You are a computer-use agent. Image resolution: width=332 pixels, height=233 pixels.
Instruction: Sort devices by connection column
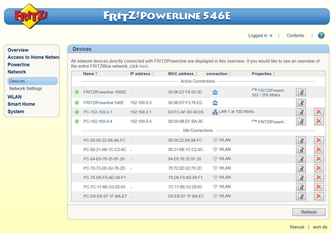coord(219,74)
